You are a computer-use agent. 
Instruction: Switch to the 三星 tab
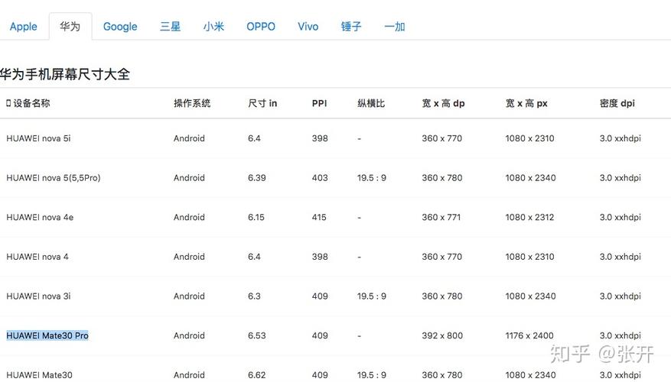point(170,27)
